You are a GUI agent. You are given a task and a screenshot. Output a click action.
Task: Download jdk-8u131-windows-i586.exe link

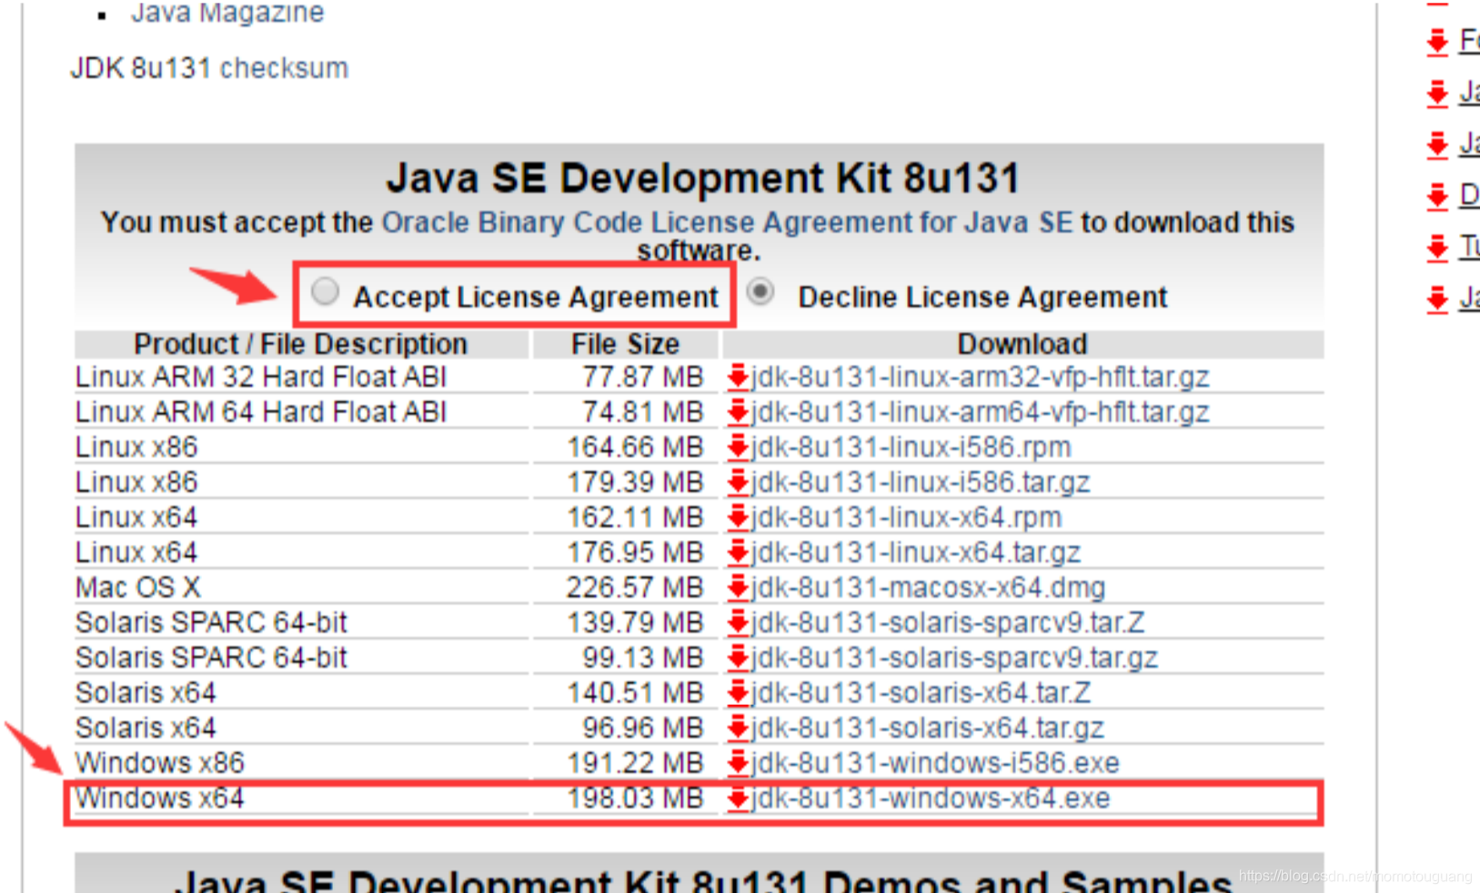(935, 763)
